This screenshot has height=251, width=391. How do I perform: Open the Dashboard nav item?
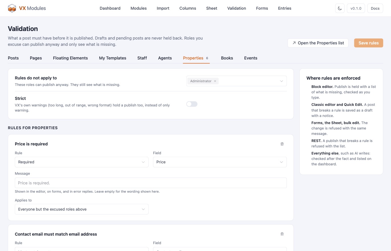110,8
